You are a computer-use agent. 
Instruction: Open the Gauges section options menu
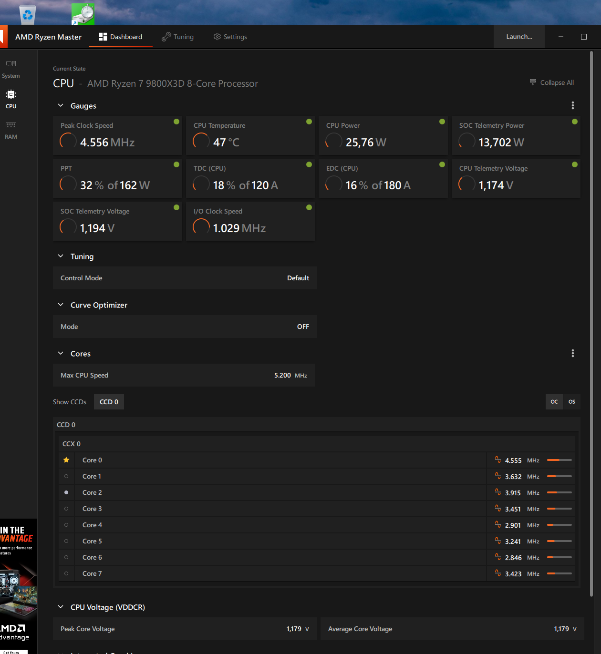coord(573,105)
